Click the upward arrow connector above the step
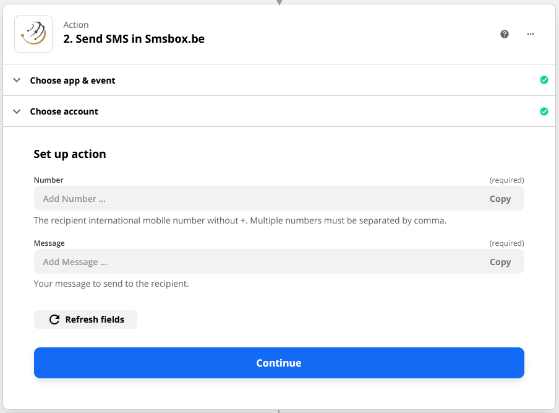559x413 pixels. click(279, 2)
